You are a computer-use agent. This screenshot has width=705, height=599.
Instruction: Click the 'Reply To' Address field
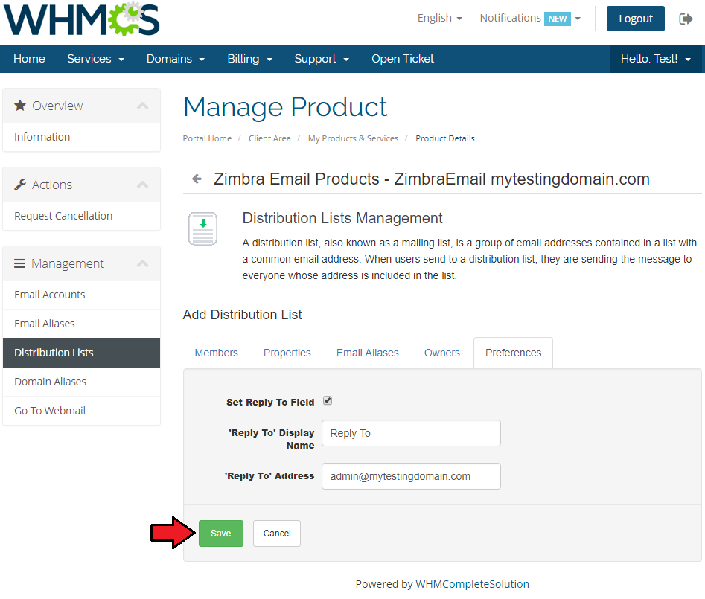click(x=411, y=476)
